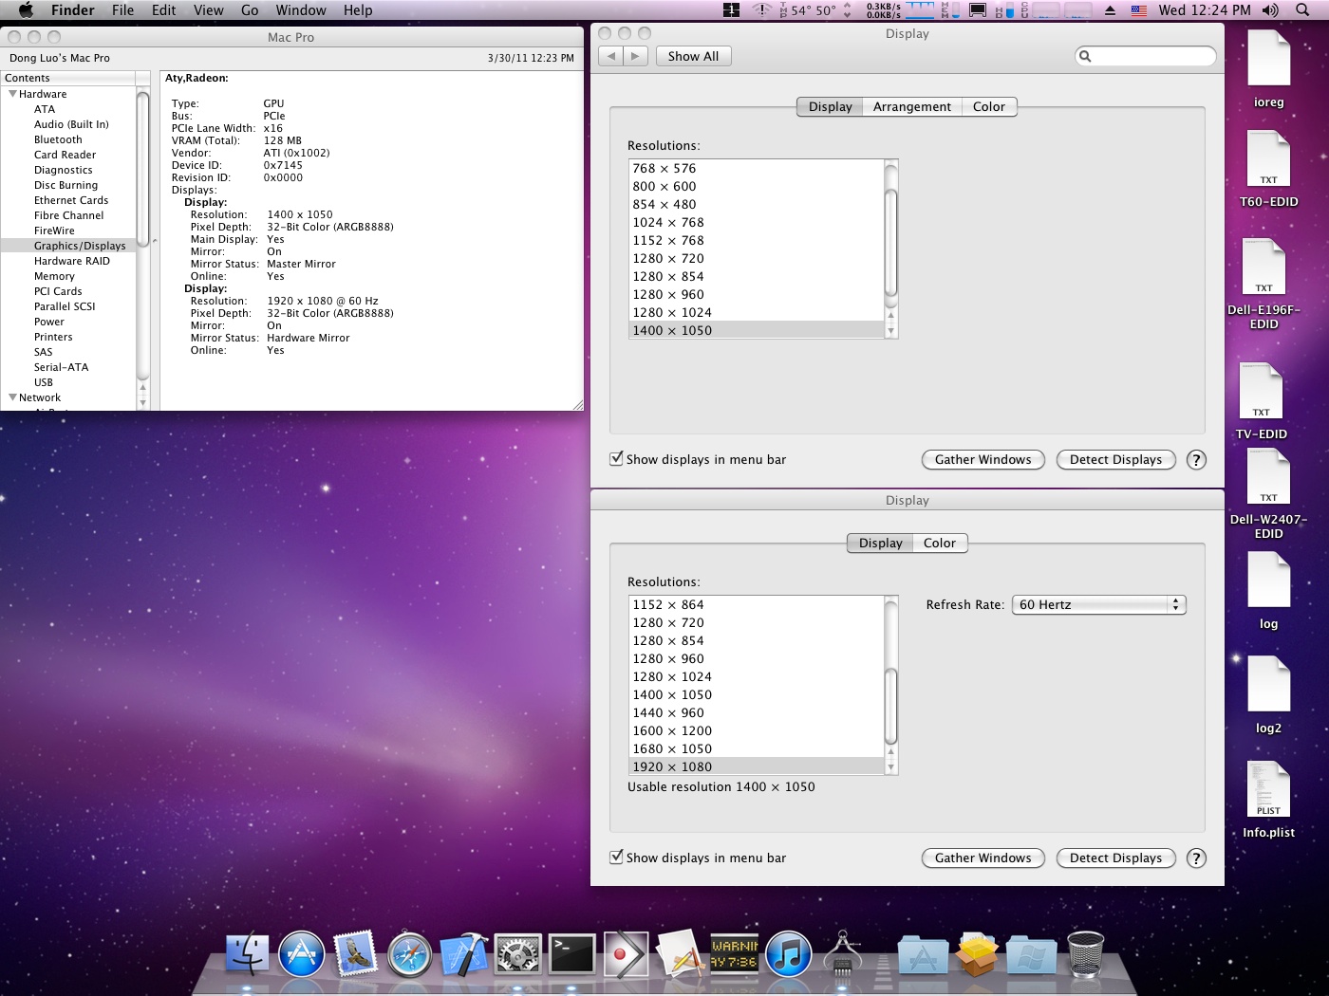Click Detect Displays in lower Display window

click(1116, 858)
